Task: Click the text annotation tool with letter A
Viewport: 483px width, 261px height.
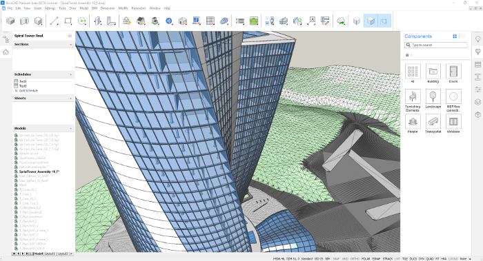Action: [x=311, y=21]
